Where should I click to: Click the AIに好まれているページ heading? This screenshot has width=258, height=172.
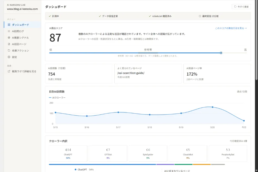[177, 171]
